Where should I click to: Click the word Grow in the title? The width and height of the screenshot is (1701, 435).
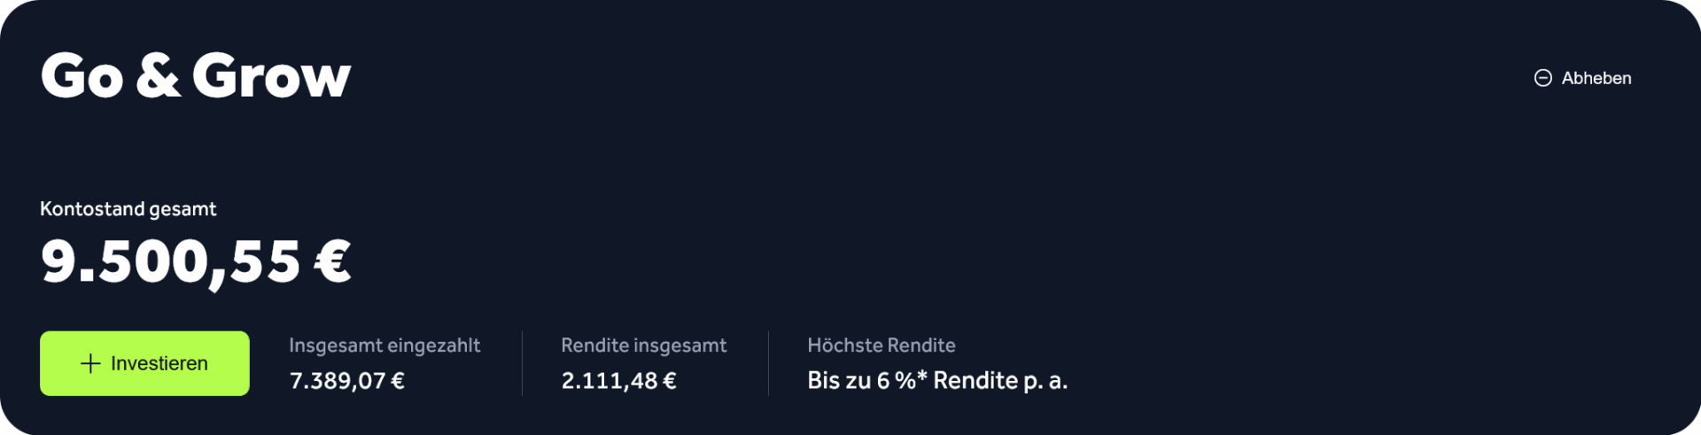(272, 75)
